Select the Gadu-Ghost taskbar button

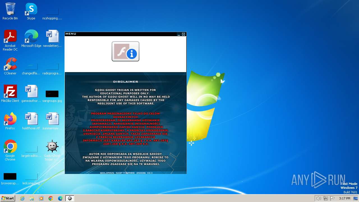click(x=70, y=198)
